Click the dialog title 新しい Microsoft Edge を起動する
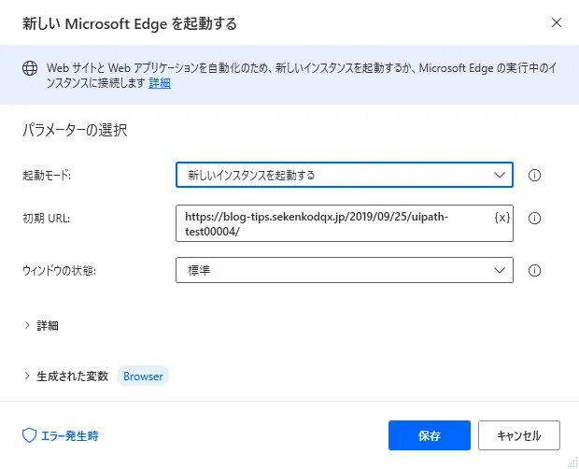579x469 pixels. pyautogui.click(x=129, y=22)
